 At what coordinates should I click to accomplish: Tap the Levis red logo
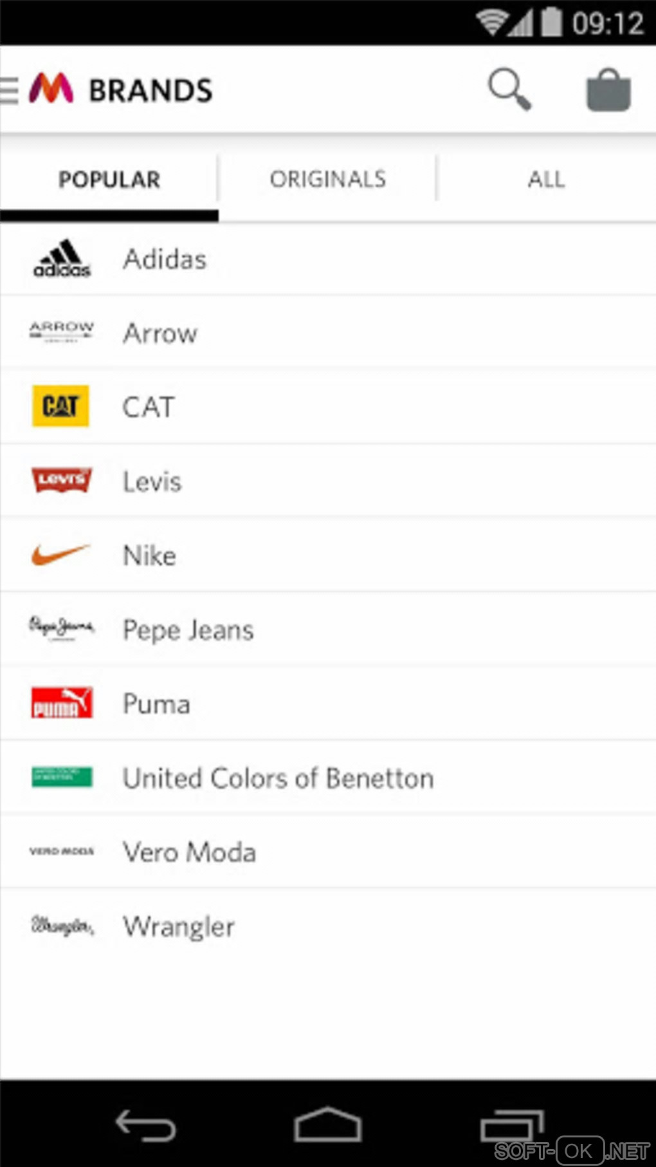click(x=62, y=480)
